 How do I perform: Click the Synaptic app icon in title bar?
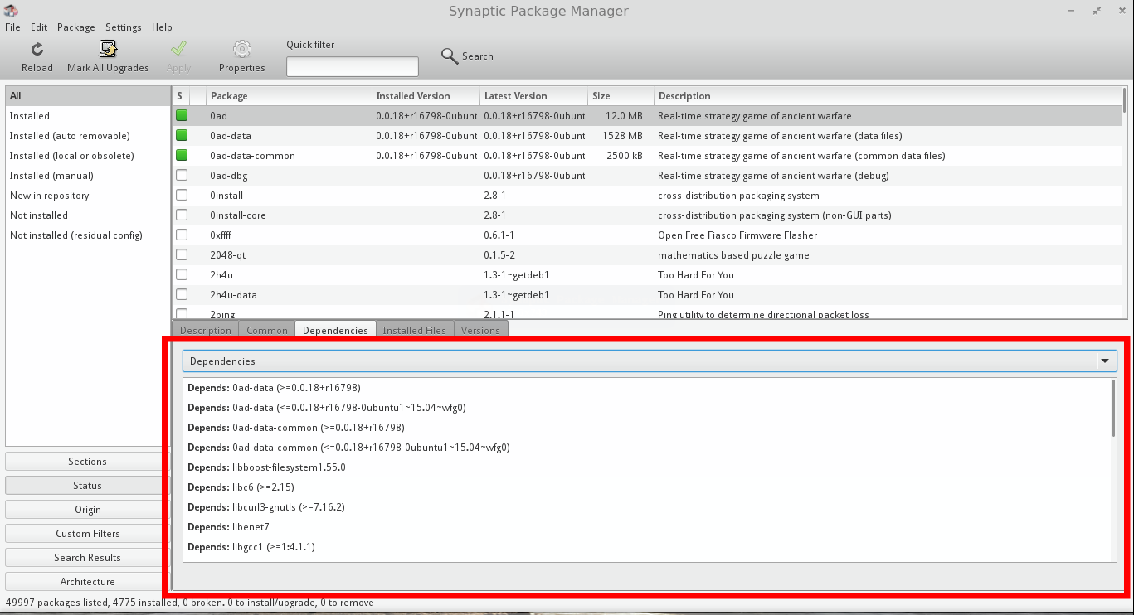point(11,11)
